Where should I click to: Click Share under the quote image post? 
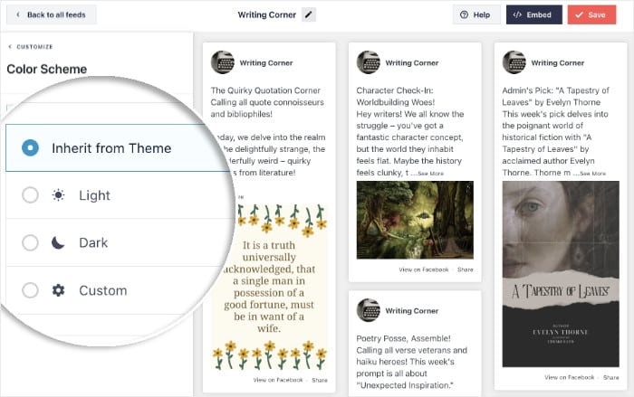(x=320, y=380)
